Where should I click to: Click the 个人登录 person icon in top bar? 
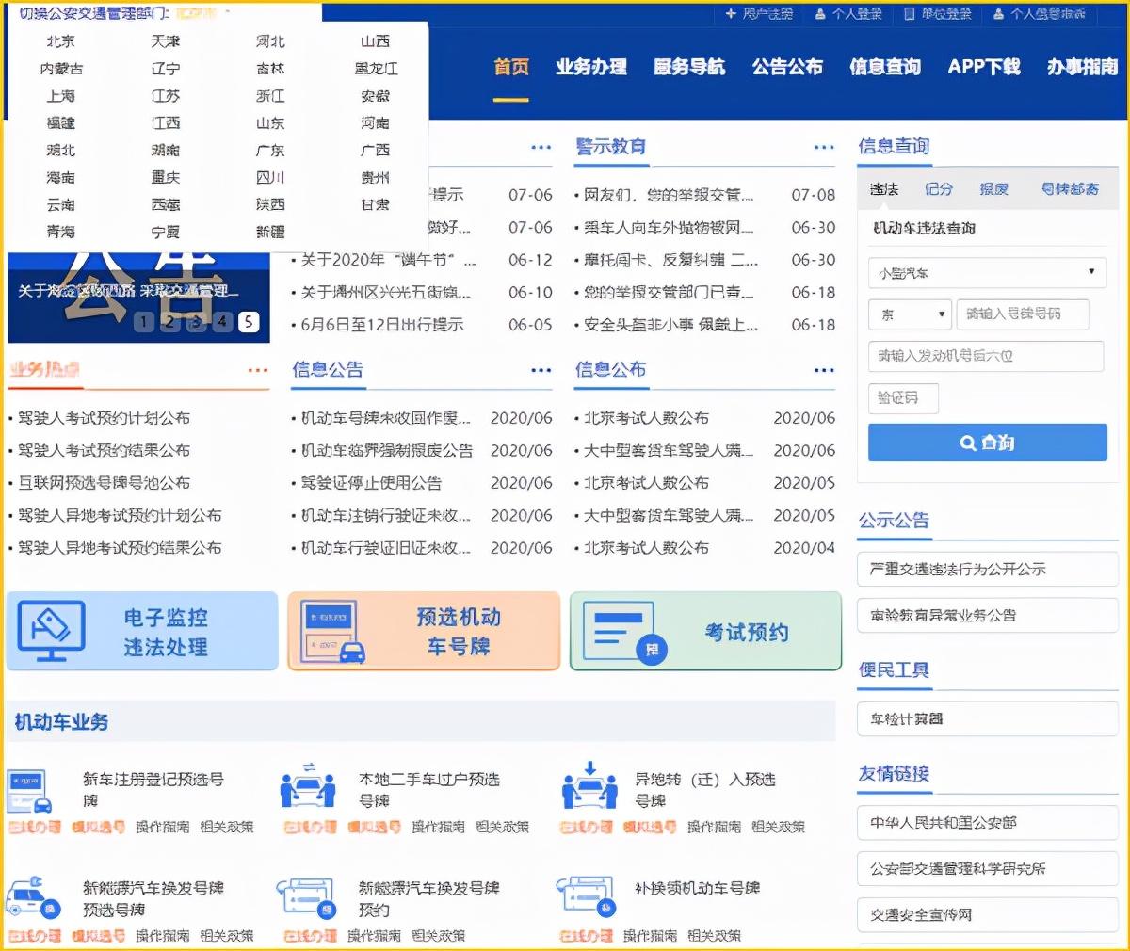click(x=822, y=11)
